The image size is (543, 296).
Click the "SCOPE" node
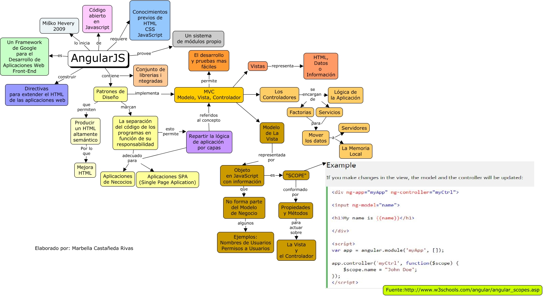296,176
